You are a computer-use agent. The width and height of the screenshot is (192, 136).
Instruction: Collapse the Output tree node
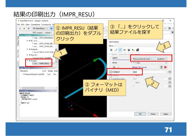27,52
